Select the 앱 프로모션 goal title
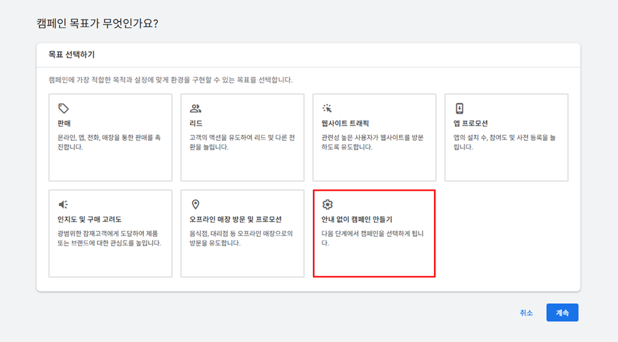Viewport: 618px width, 342px height. click(x=471, y=124)
